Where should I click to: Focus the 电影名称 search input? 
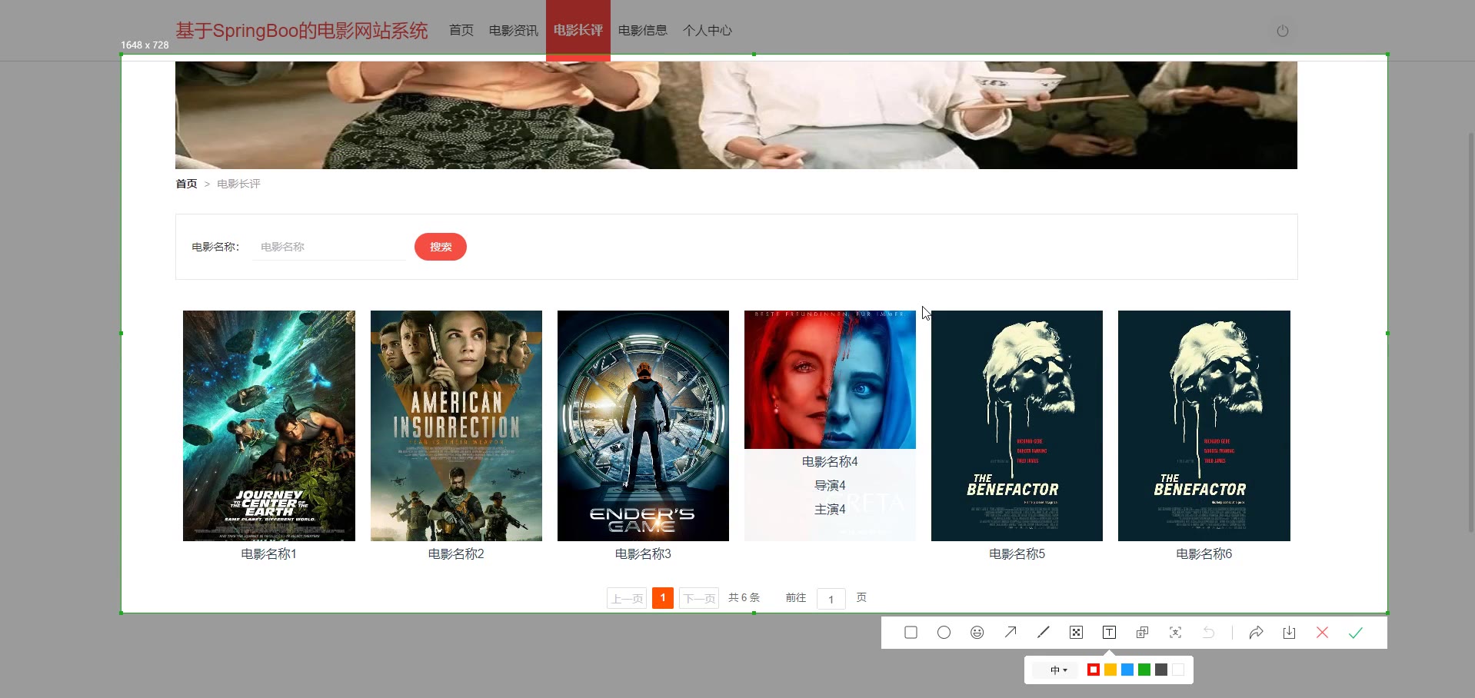(x=329, y=247)
